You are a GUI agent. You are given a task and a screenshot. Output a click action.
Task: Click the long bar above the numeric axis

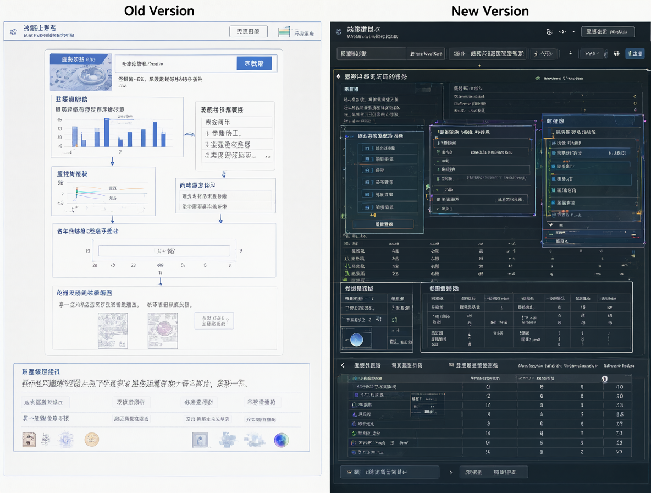(x=164, y=251)
